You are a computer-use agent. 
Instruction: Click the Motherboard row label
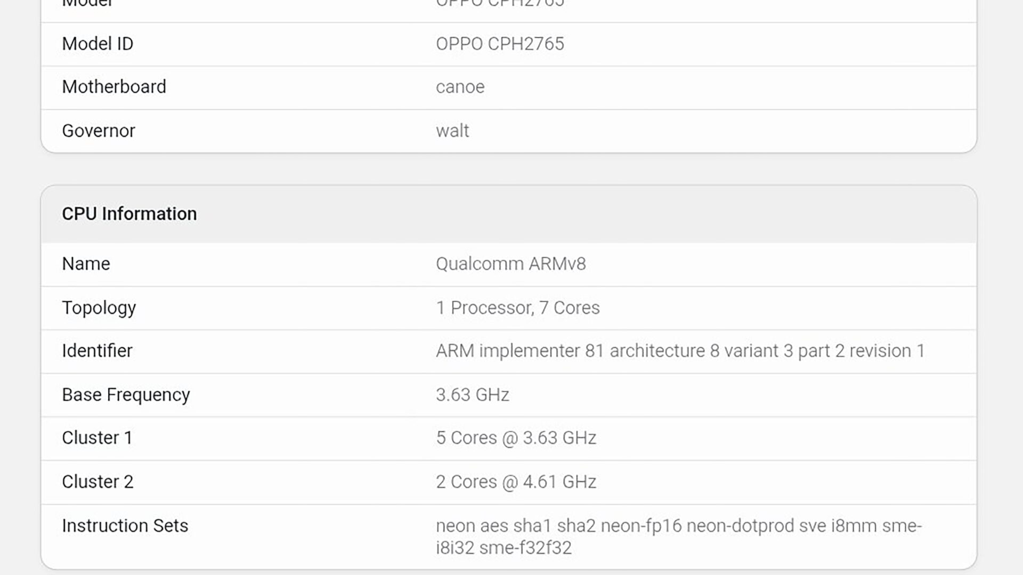(x=114, y=87)
